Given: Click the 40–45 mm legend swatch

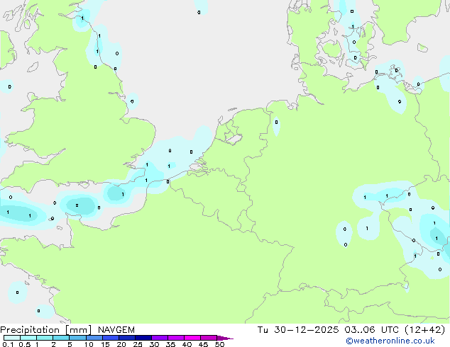Looking at the screenshot, I should pos(192,338).
